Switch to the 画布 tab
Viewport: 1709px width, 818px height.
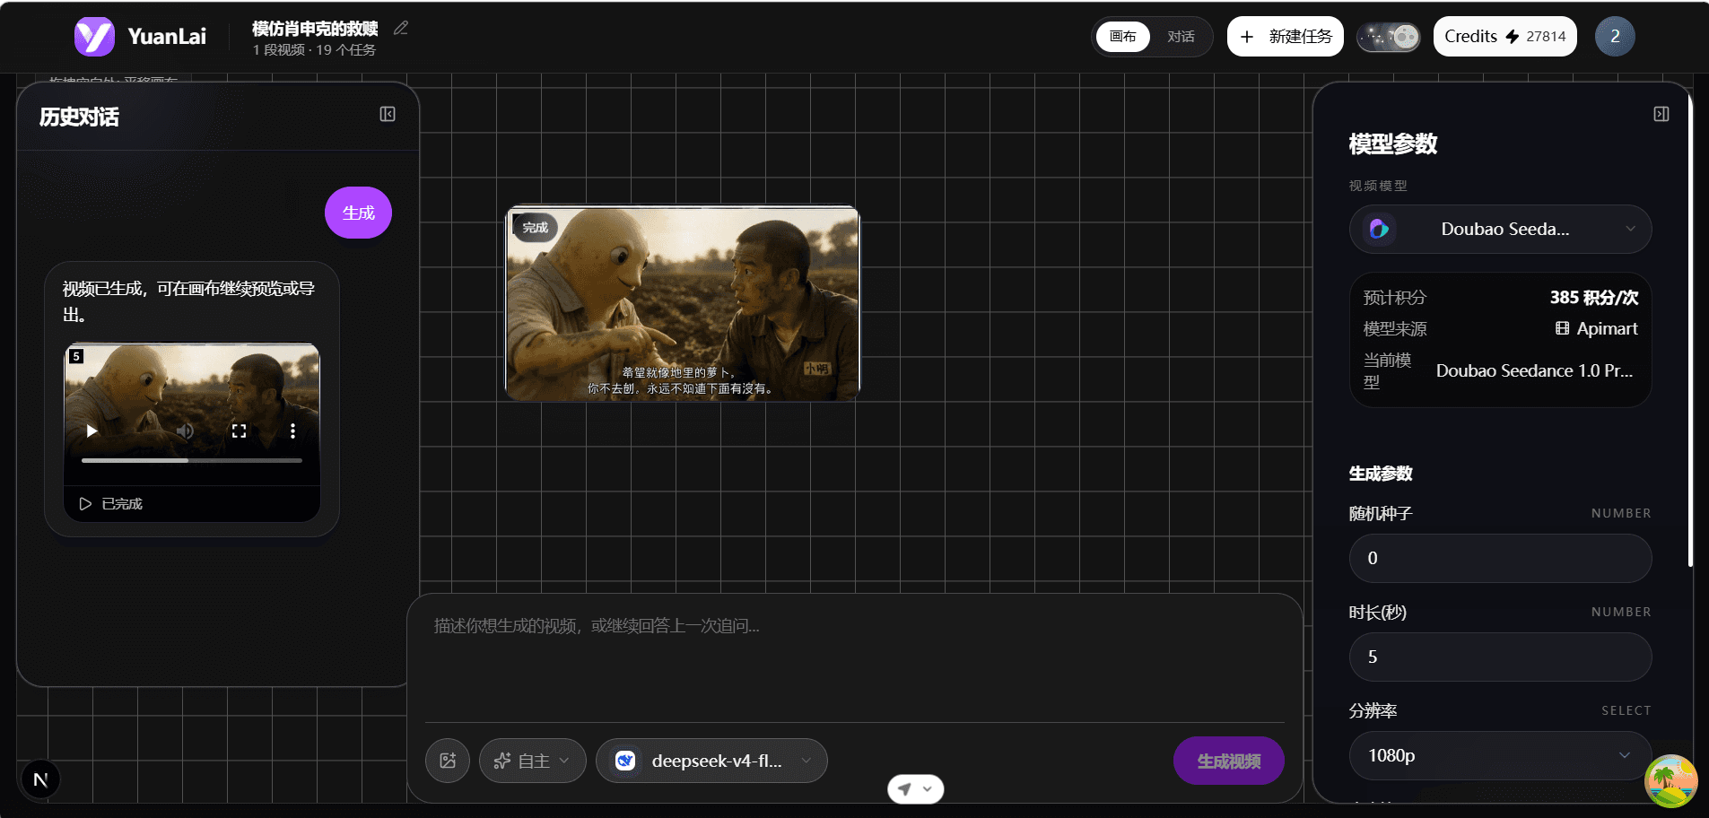click(1122, 37)
